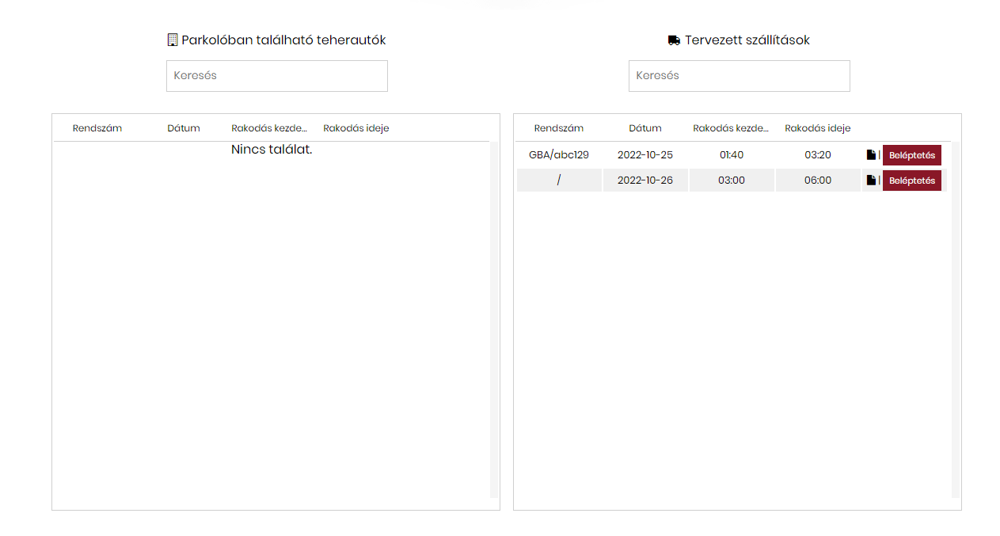Image resolution: width=1000 pixels, height=536 pixels.
Task: Click the Parkolóban található teherautók heading
Action: pos(283,39)
